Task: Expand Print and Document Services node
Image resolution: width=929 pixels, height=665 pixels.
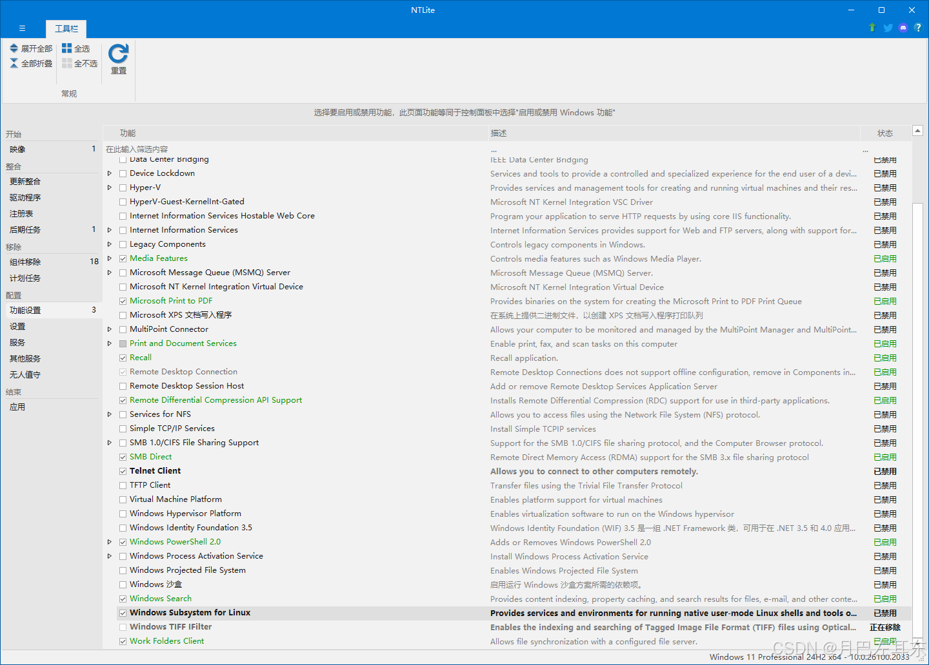Action: [x=110, y=343]
